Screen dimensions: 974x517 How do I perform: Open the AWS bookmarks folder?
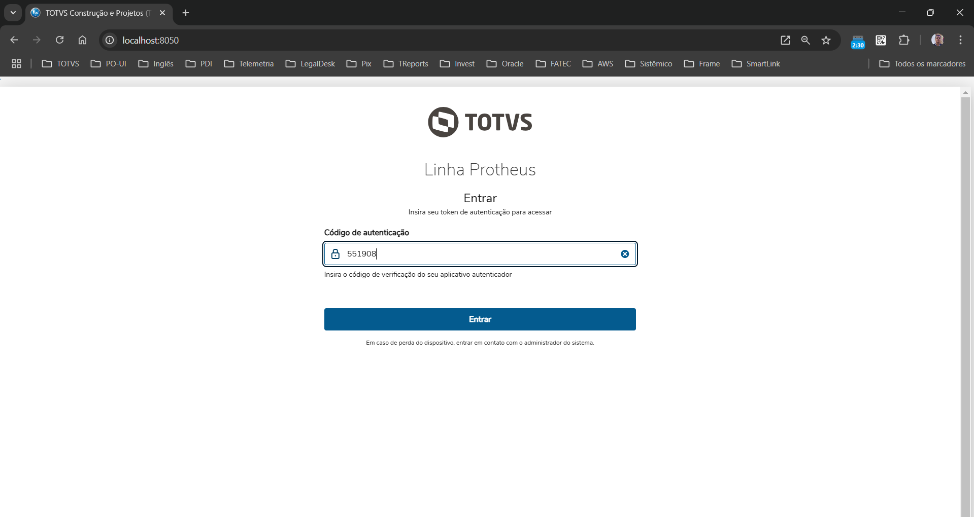(x=598, y=63)
